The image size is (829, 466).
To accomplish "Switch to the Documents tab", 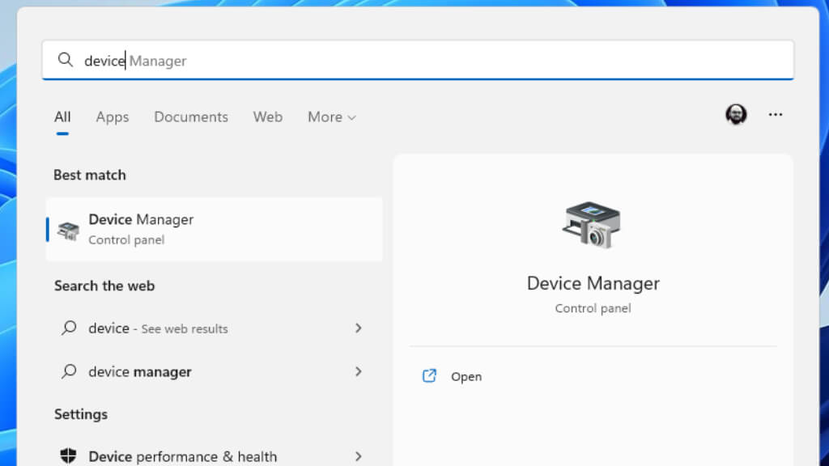I will [191, 116].
